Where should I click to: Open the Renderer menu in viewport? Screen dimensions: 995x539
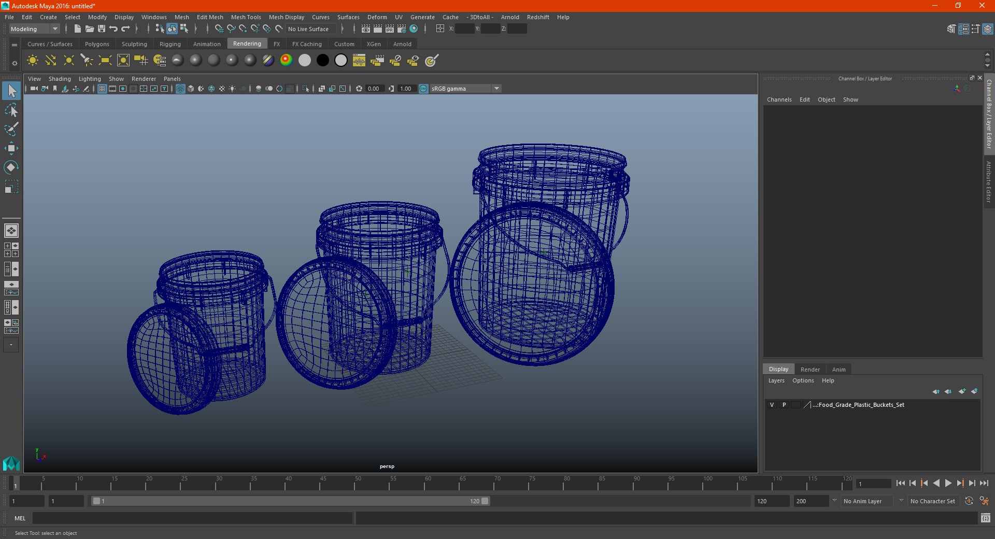pyautogui.click(x=144, y=79)
